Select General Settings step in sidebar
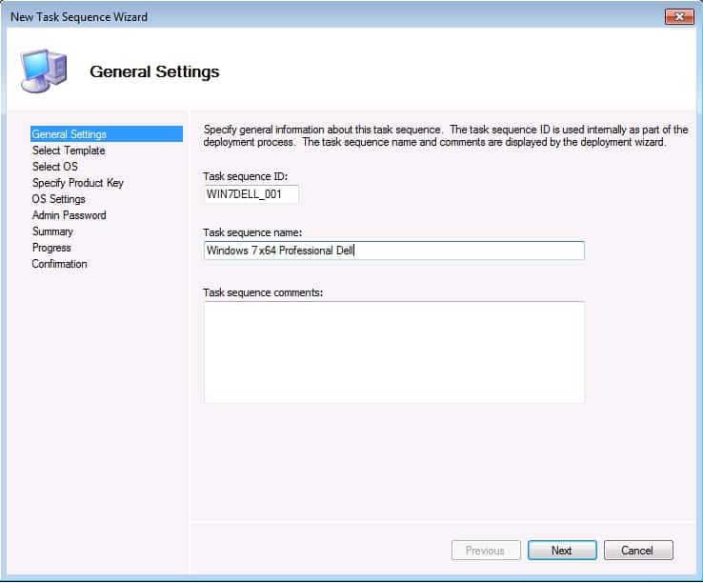The width and height of the screenshot is (703, 583). point(107,134)
